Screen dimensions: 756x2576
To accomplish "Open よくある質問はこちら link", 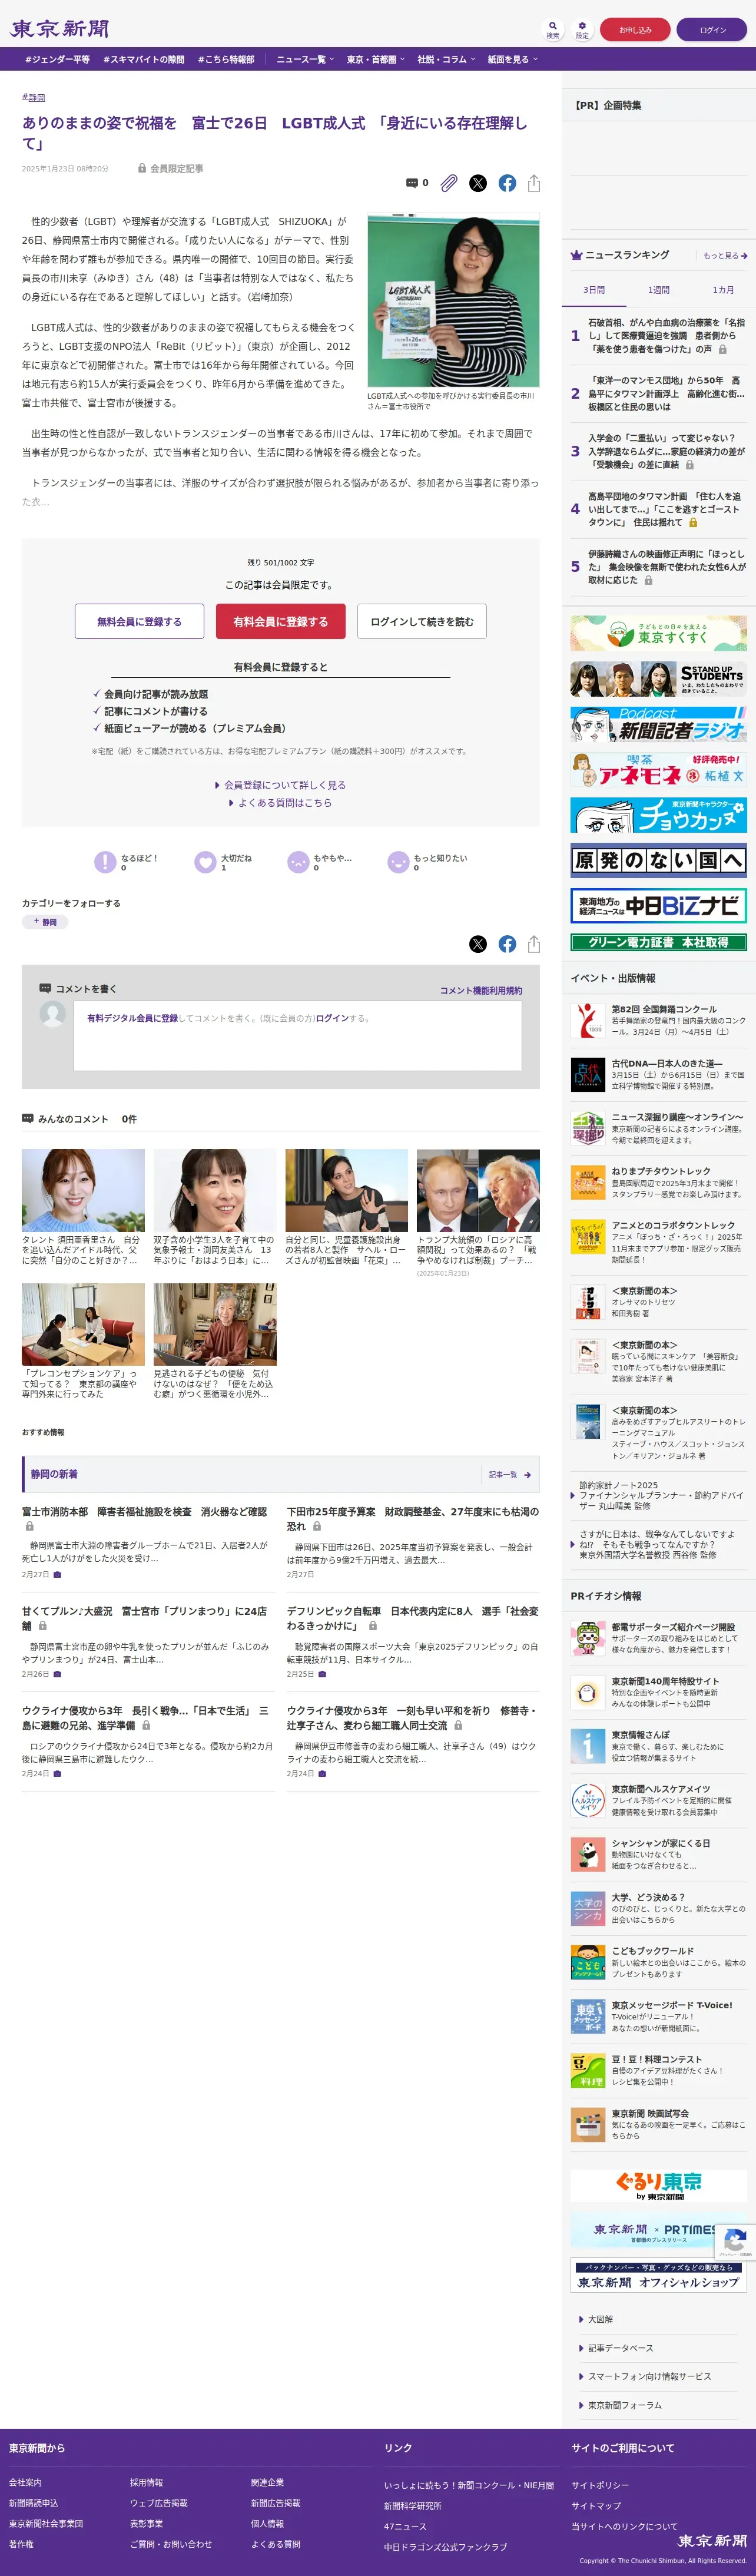I will tap(281, 802).
